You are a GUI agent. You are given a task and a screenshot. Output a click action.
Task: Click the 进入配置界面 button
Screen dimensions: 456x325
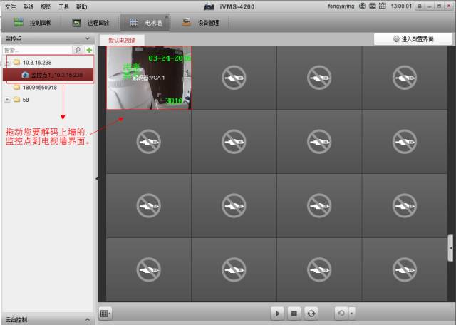click(413, 39)
